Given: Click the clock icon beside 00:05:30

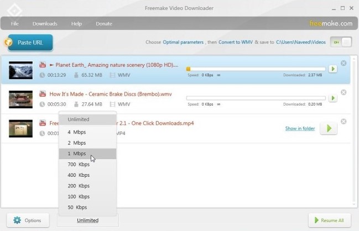Looking at the screenshot, I should (42, 104).
